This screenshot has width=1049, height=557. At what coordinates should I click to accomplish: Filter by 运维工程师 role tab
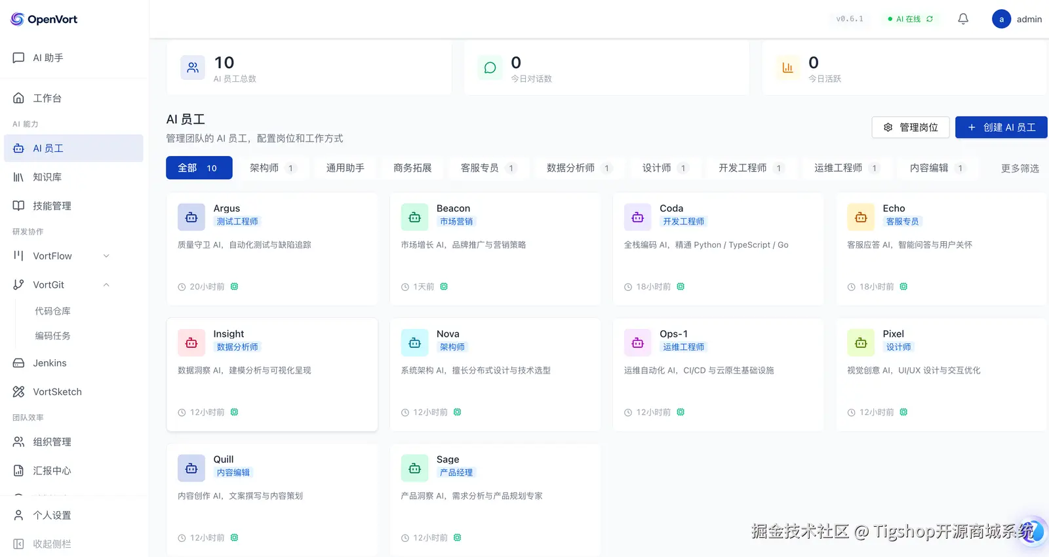[847, 168]
